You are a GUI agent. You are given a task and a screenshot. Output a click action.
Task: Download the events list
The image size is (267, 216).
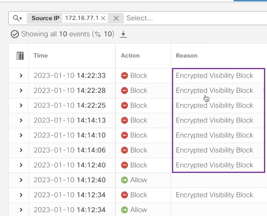pos(123,34)
